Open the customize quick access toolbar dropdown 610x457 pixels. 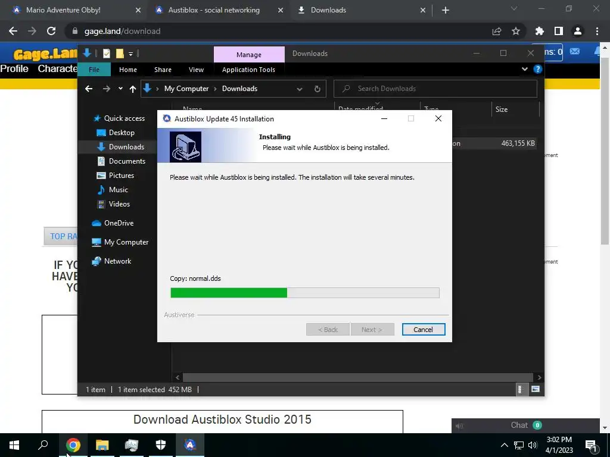[x=130, y=54]
